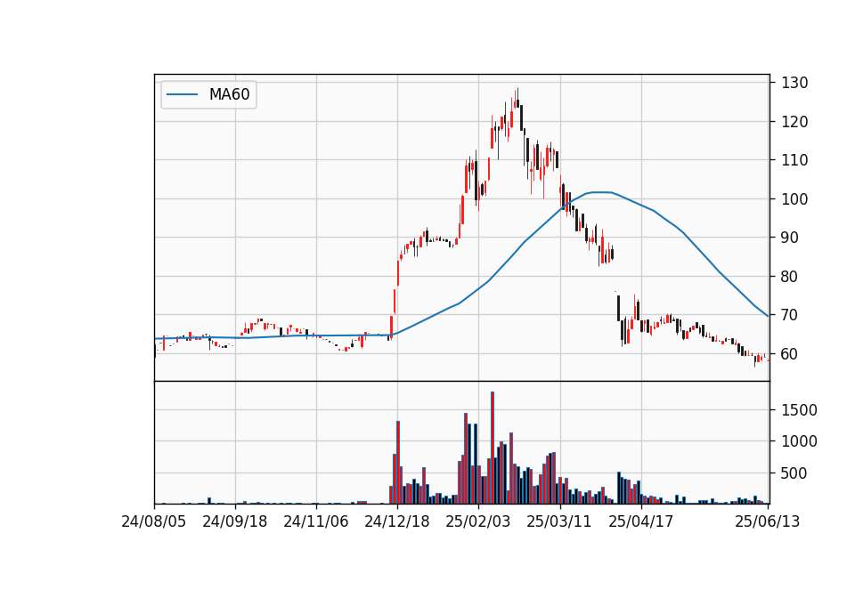Click the 90 price axis label
The height and width of the screenshot is (614, 855).
[x=790, y=238]
